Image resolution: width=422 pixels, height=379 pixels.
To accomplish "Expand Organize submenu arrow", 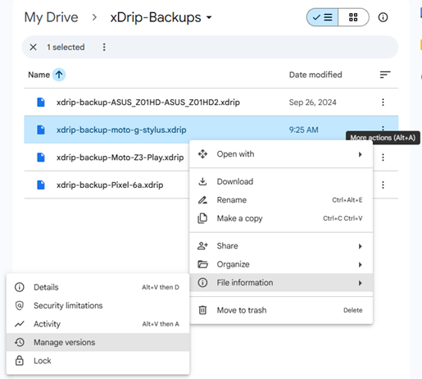I will [x=361, y=265].
